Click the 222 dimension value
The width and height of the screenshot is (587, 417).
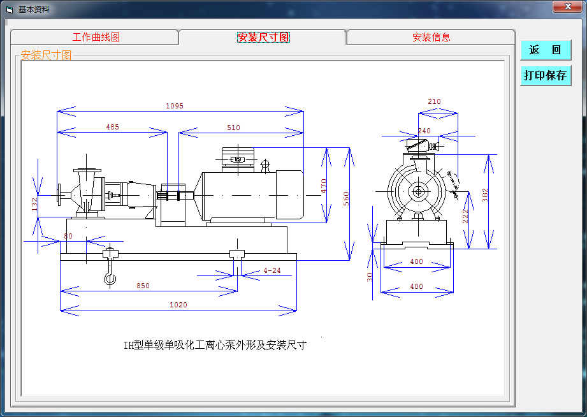[x=465, y=216]
